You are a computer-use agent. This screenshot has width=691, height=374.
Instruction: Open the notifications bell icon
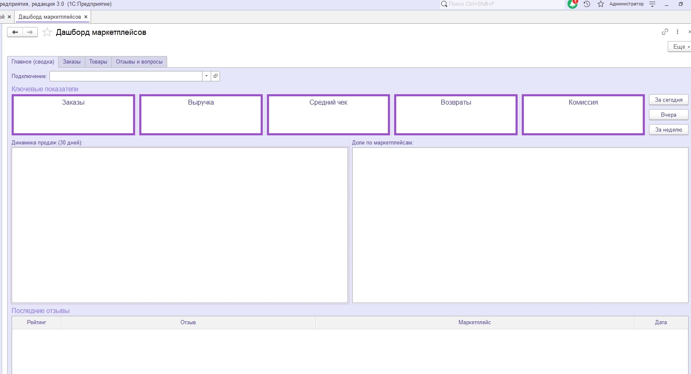(x=573, y=4)
